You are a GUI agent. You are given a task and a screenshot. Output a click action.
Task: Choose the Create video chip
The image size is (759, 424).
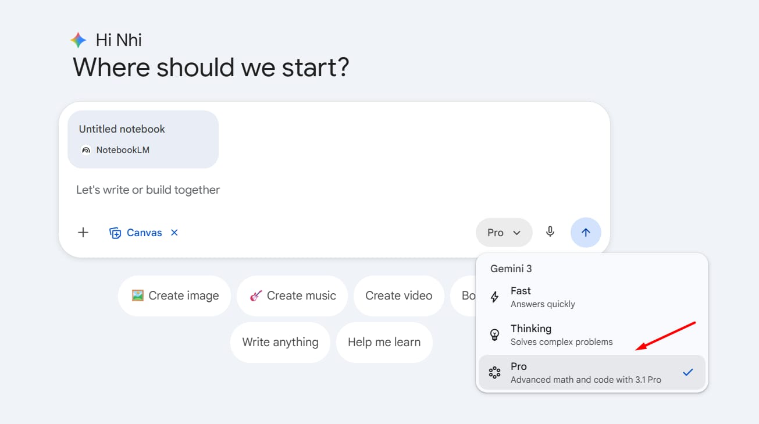click(398, 295)
